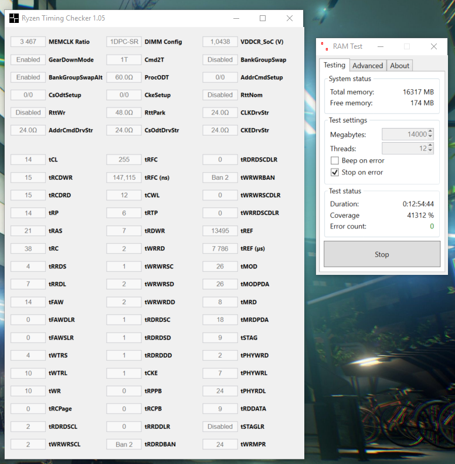The height and width of the screenshot is (464, 455).
Task: Select the tREF value 13495
Action: [220, 231]
